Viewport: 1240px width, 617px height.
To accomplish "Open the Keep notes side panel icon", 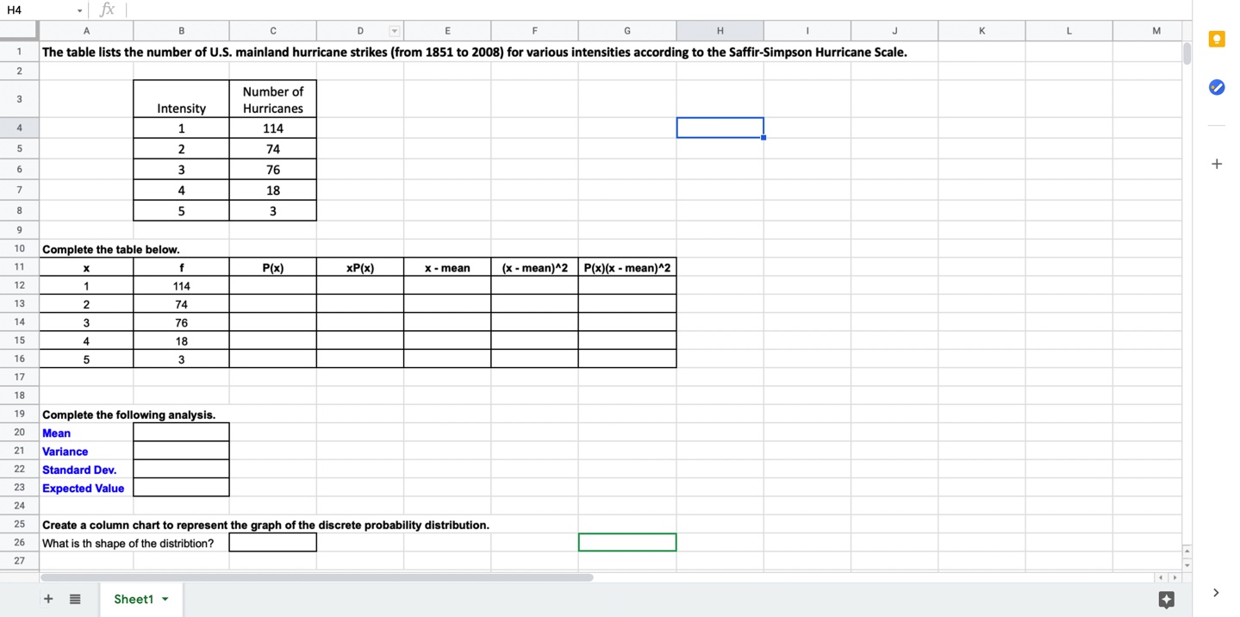I will [x=1217, y=40].
